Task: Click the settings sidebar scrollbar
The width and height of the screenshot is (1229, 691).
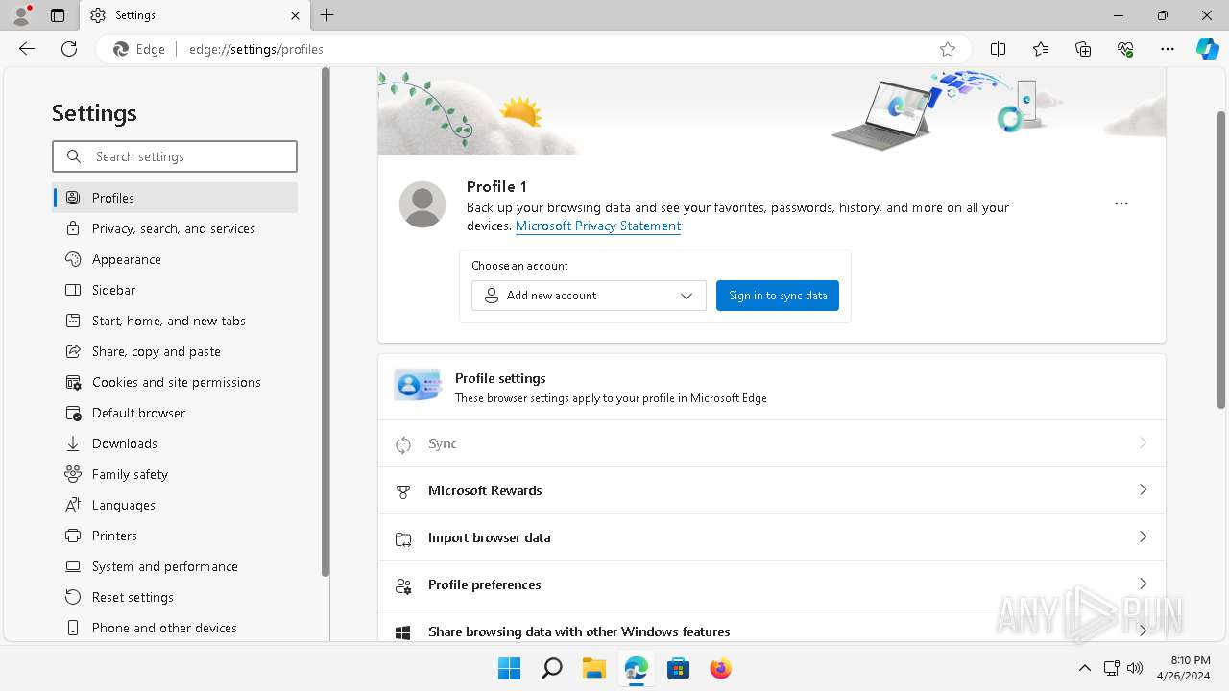Action: [325, 322]
